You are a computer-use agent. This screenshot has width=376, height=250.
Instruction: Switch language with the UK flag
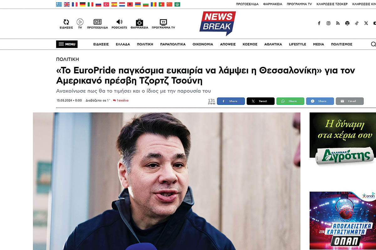point(67,4)
